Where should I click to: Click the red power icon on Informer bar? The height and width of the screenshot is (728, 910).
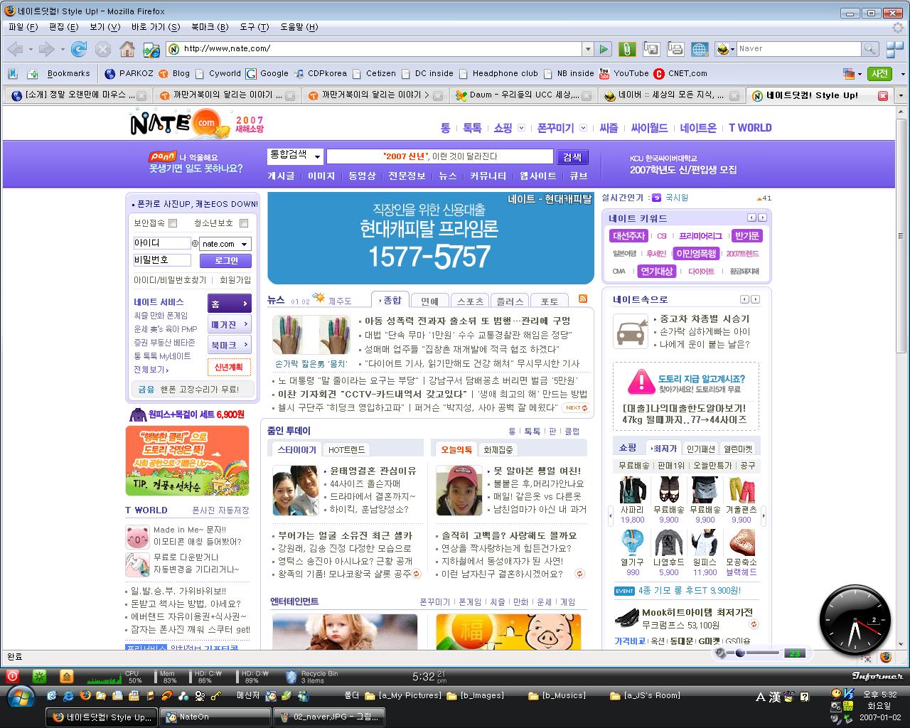tap(12, 676)
